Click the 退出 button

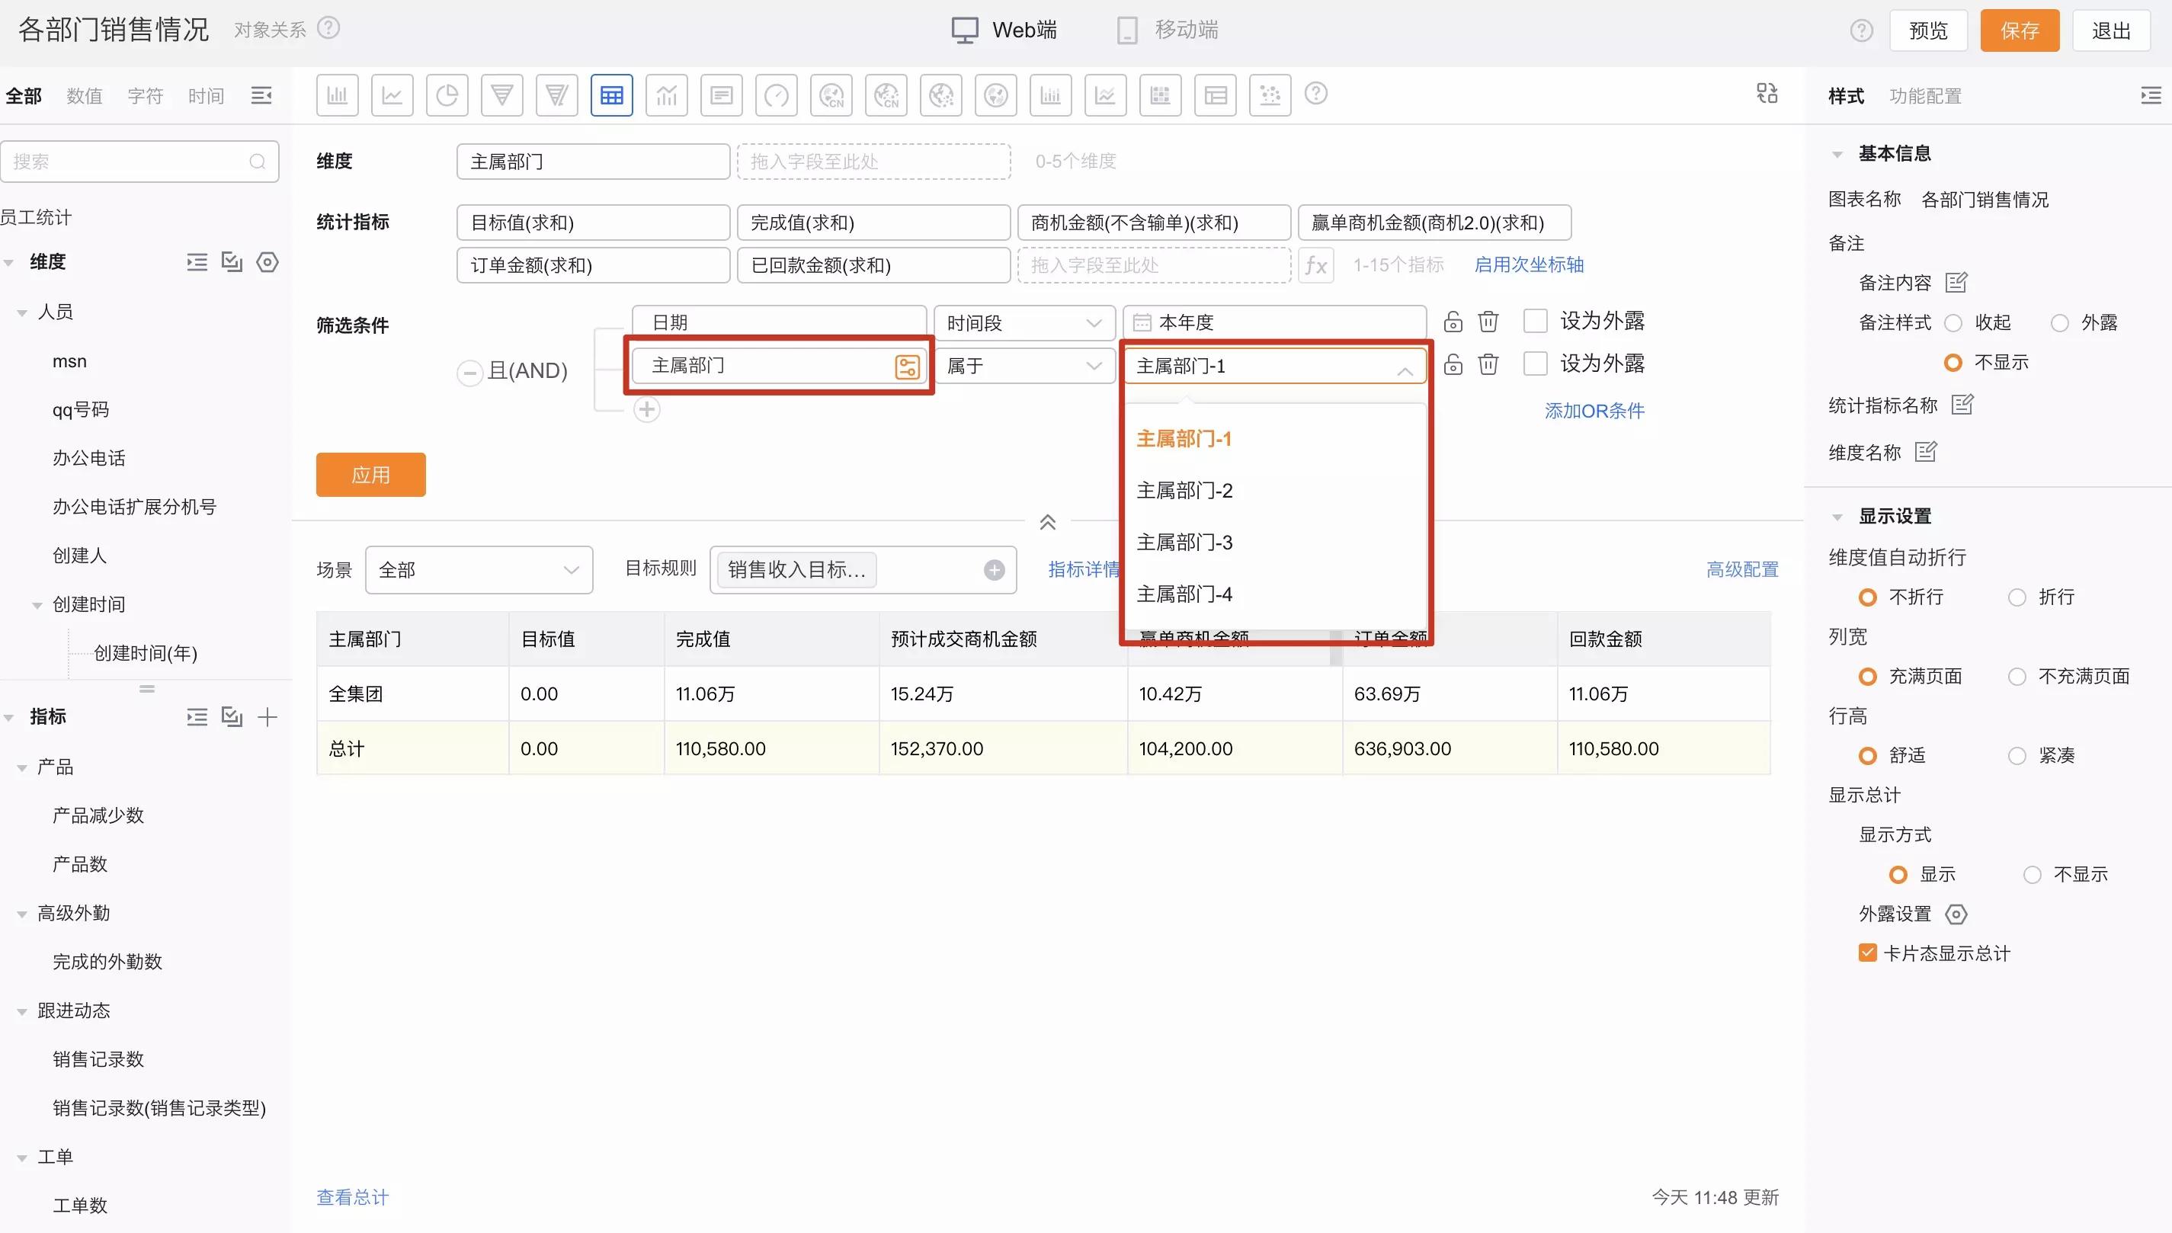point(2111,30)
